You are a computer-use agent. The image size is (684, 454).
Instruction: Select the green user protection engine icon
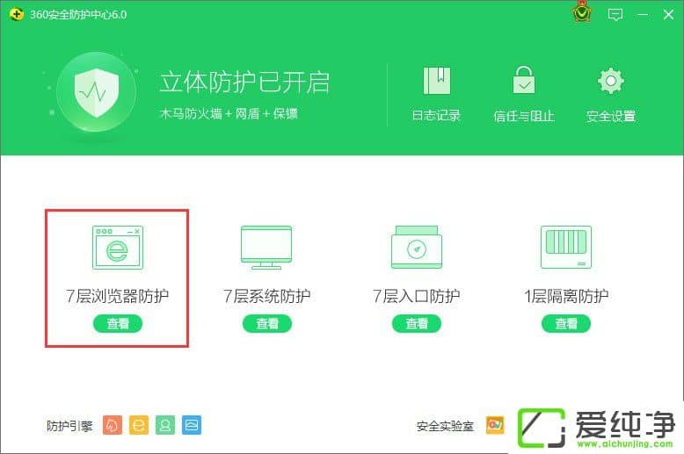tap(165, 425)
